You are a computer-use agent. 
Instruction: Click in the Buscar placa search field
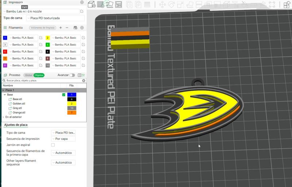[44, 80]
